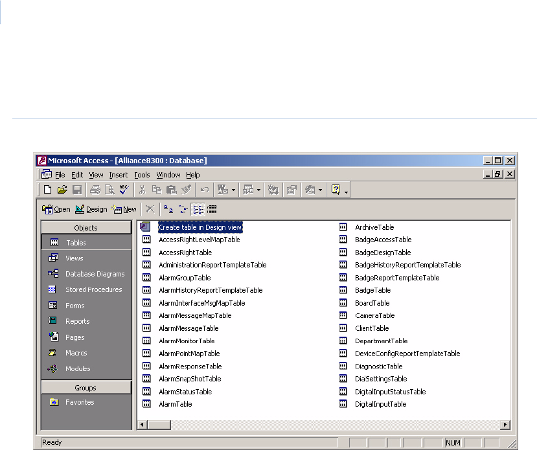Click the New Object toolbar icon

pyautogui.click(x=310, y=190)
